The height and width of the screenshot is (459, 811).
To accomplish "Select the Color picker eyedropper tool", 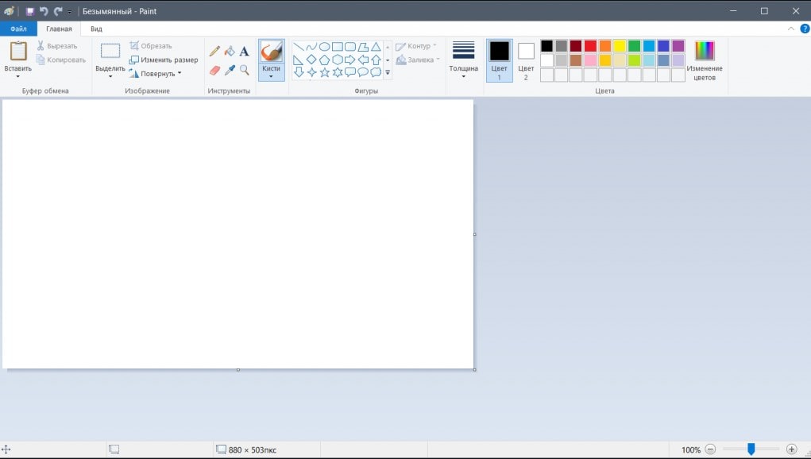I will coord(230,70).
